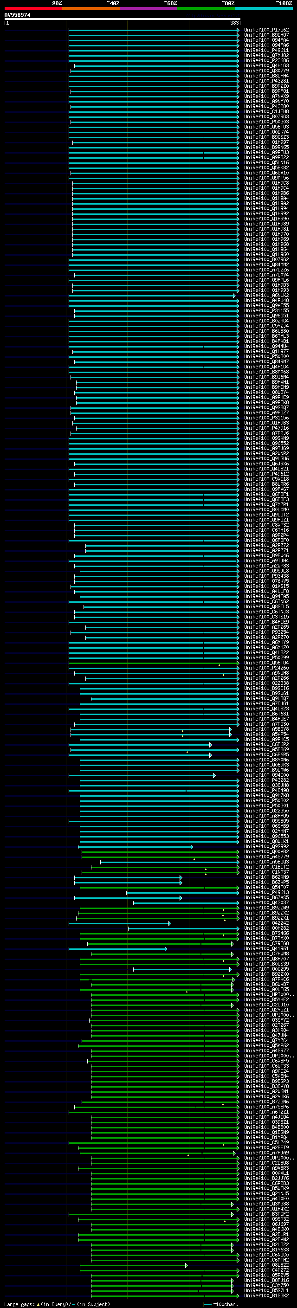Open the UniRef100_A9PFU3 hit link
Viewport: 297px width, 1308px height.
point(266,152)
